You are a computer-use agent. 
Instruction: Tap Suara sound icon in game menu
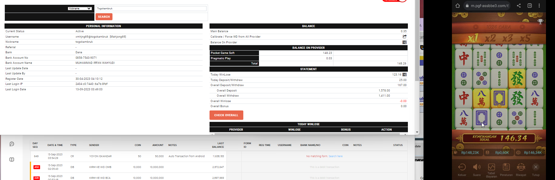click(477, 170)
